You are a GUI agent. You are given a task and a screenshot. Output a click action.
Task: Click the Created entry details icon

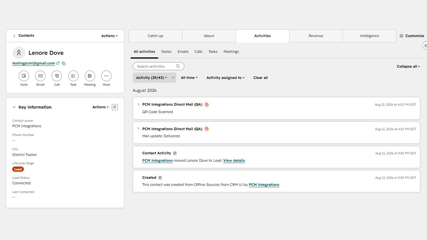coord(160,178)
